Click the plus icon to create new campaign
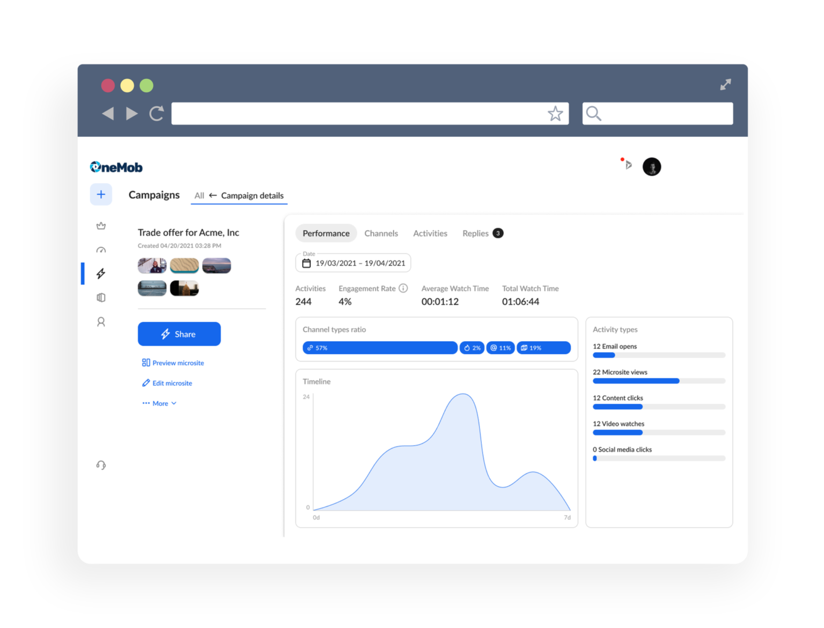Screen dimensions: 824x628 click(x=101, y=194)
